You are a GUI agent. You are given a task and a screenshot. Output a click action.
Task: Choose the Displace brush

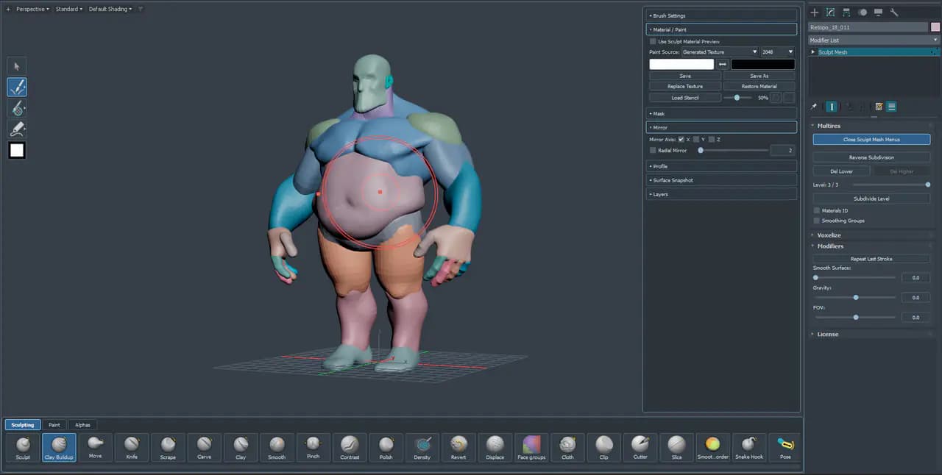point(495,447)
